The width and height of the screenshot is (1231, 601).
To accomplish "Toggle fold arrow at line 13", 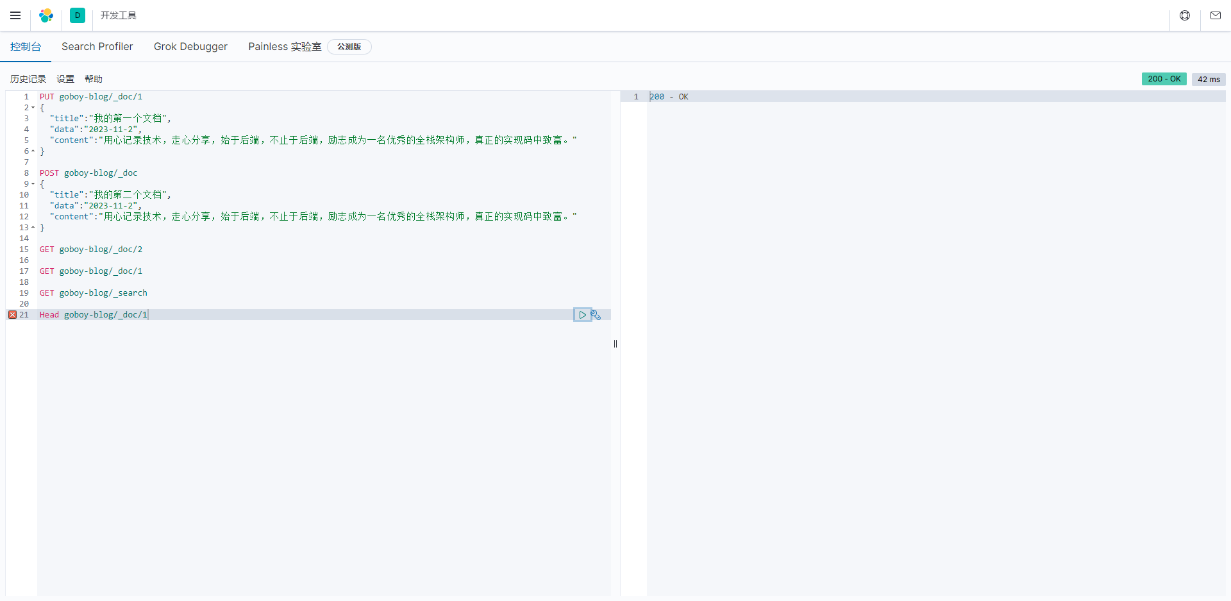I will pos(33,228).
